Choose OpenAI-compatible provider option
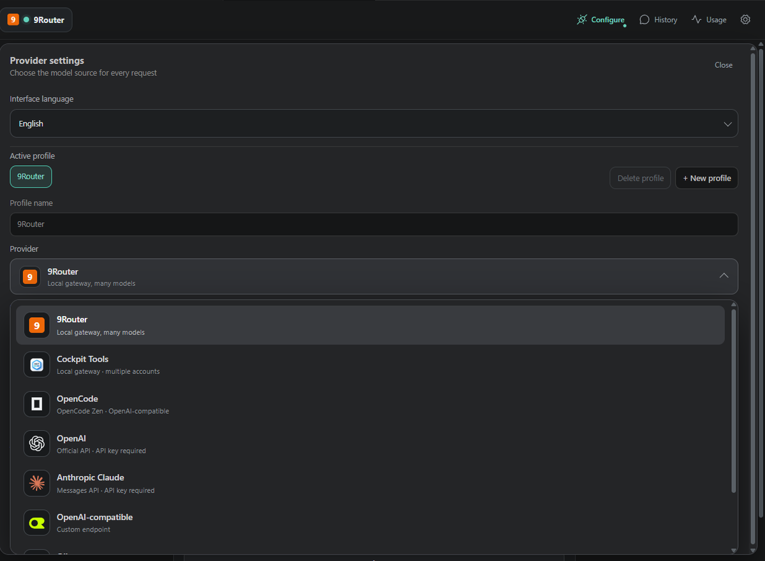The width and height of the screenshot is (765, 561). 370,523
